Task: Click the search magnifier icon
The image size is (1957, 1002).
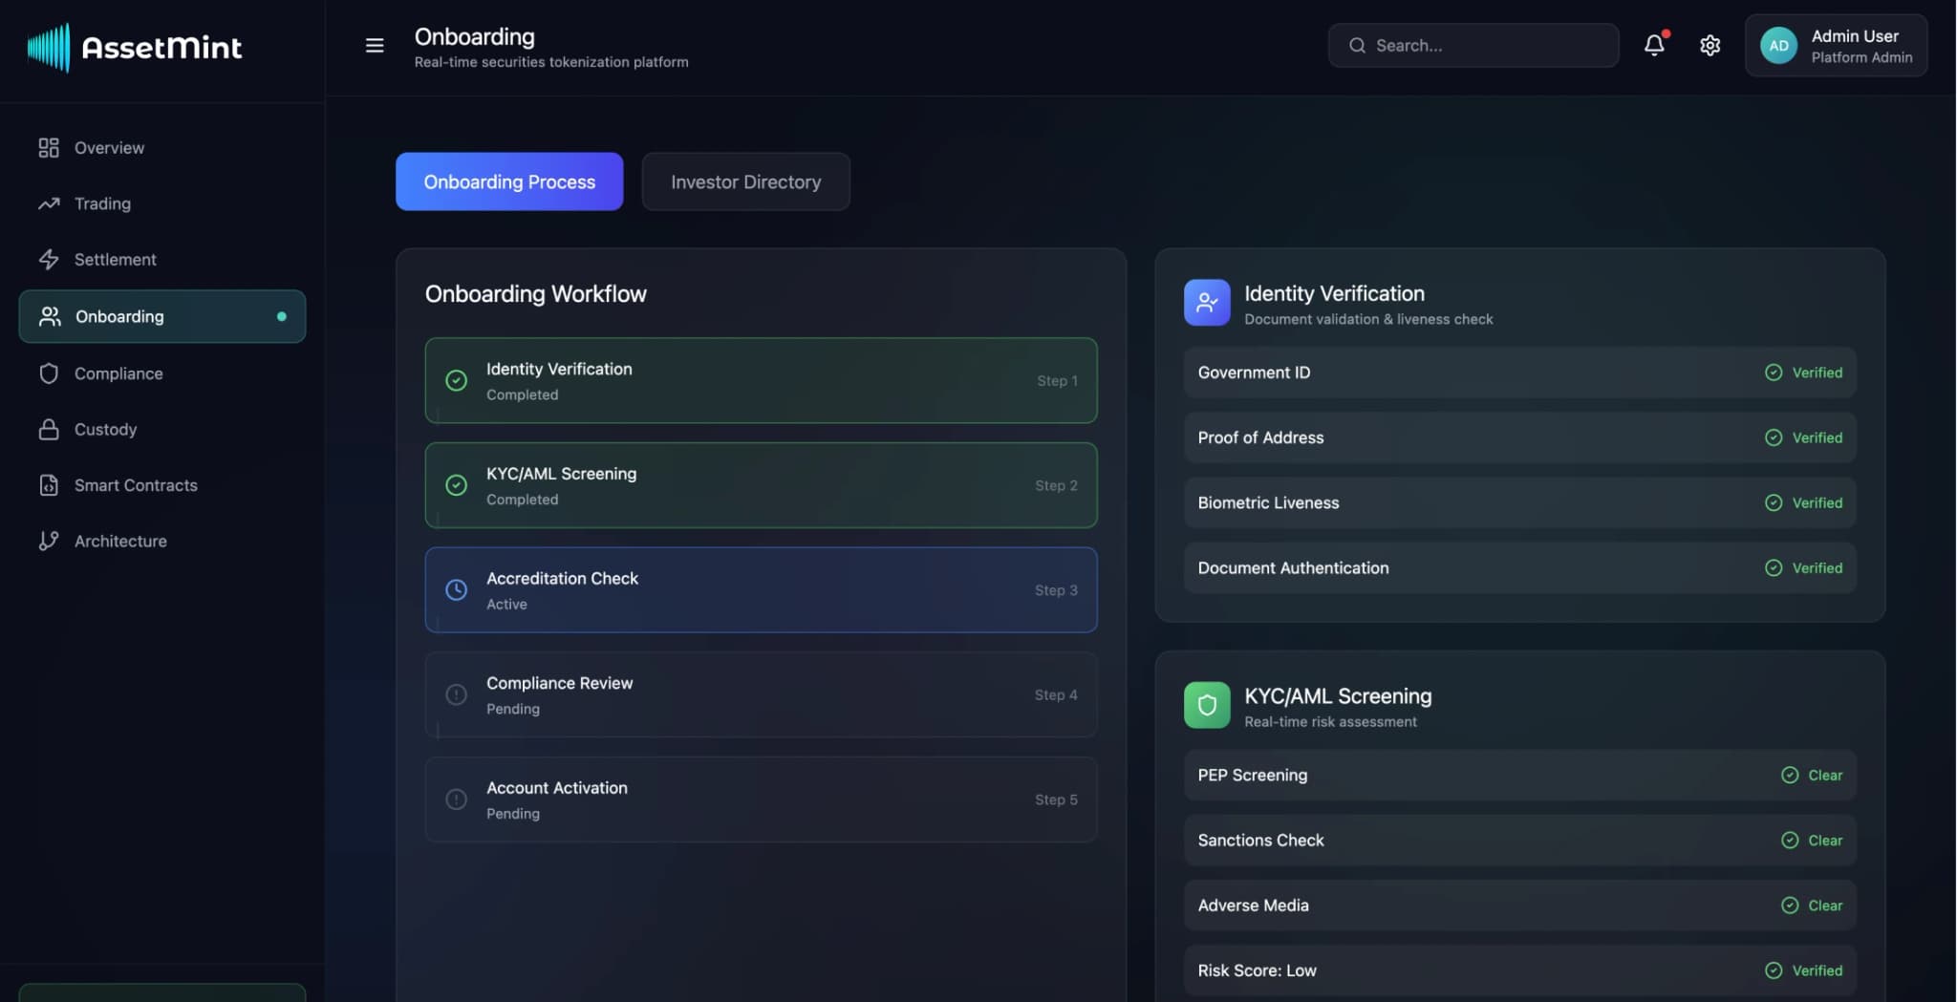Action: click(1357, 45)
